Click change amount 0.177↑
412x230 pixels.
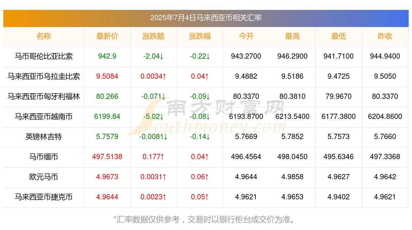(154, 157)
